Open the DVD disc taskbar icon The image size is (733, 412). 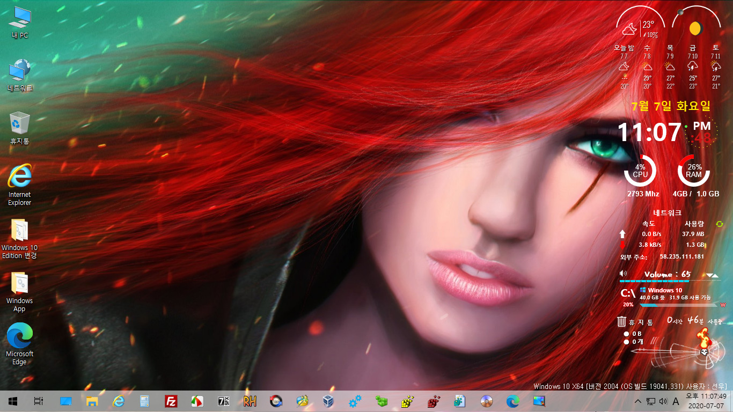(x=487, y=401)
